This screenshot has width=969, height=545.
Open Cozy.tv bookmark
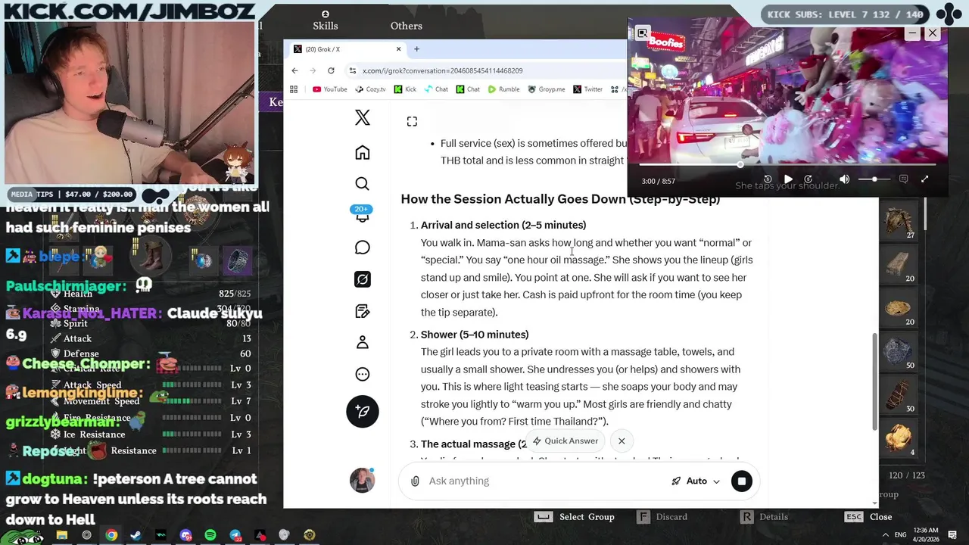coord(370,89)
